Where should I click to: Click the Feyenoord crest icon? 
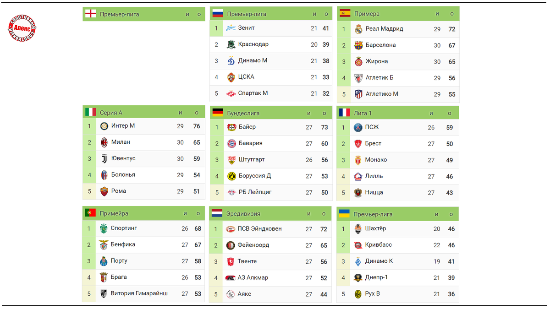click(231, 245)
